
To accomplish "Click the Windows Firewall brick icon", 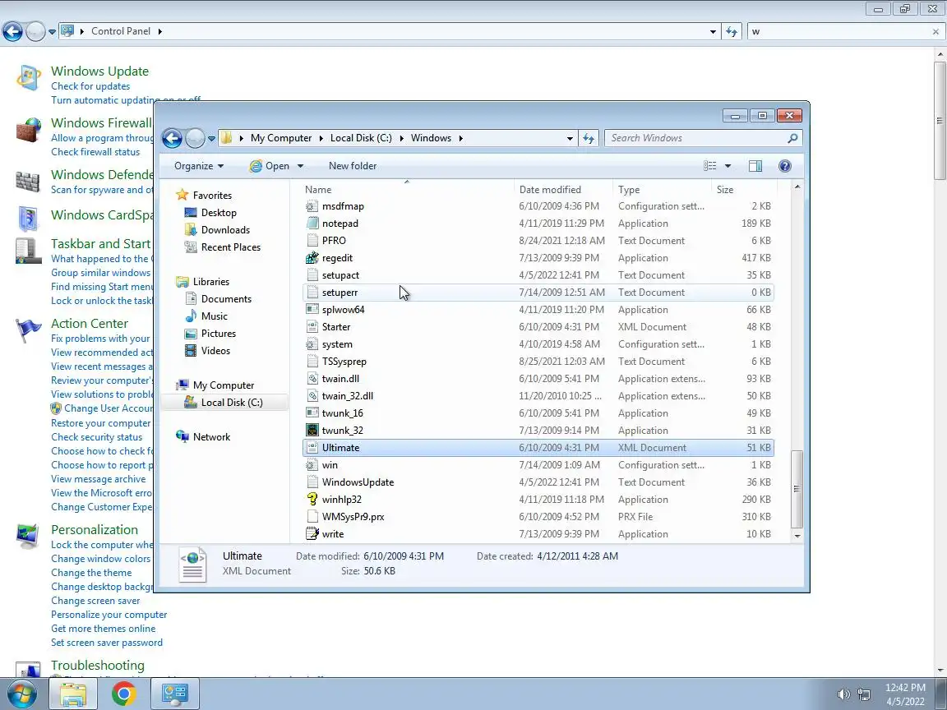I will pyautogui.click(x=28, y=130).
